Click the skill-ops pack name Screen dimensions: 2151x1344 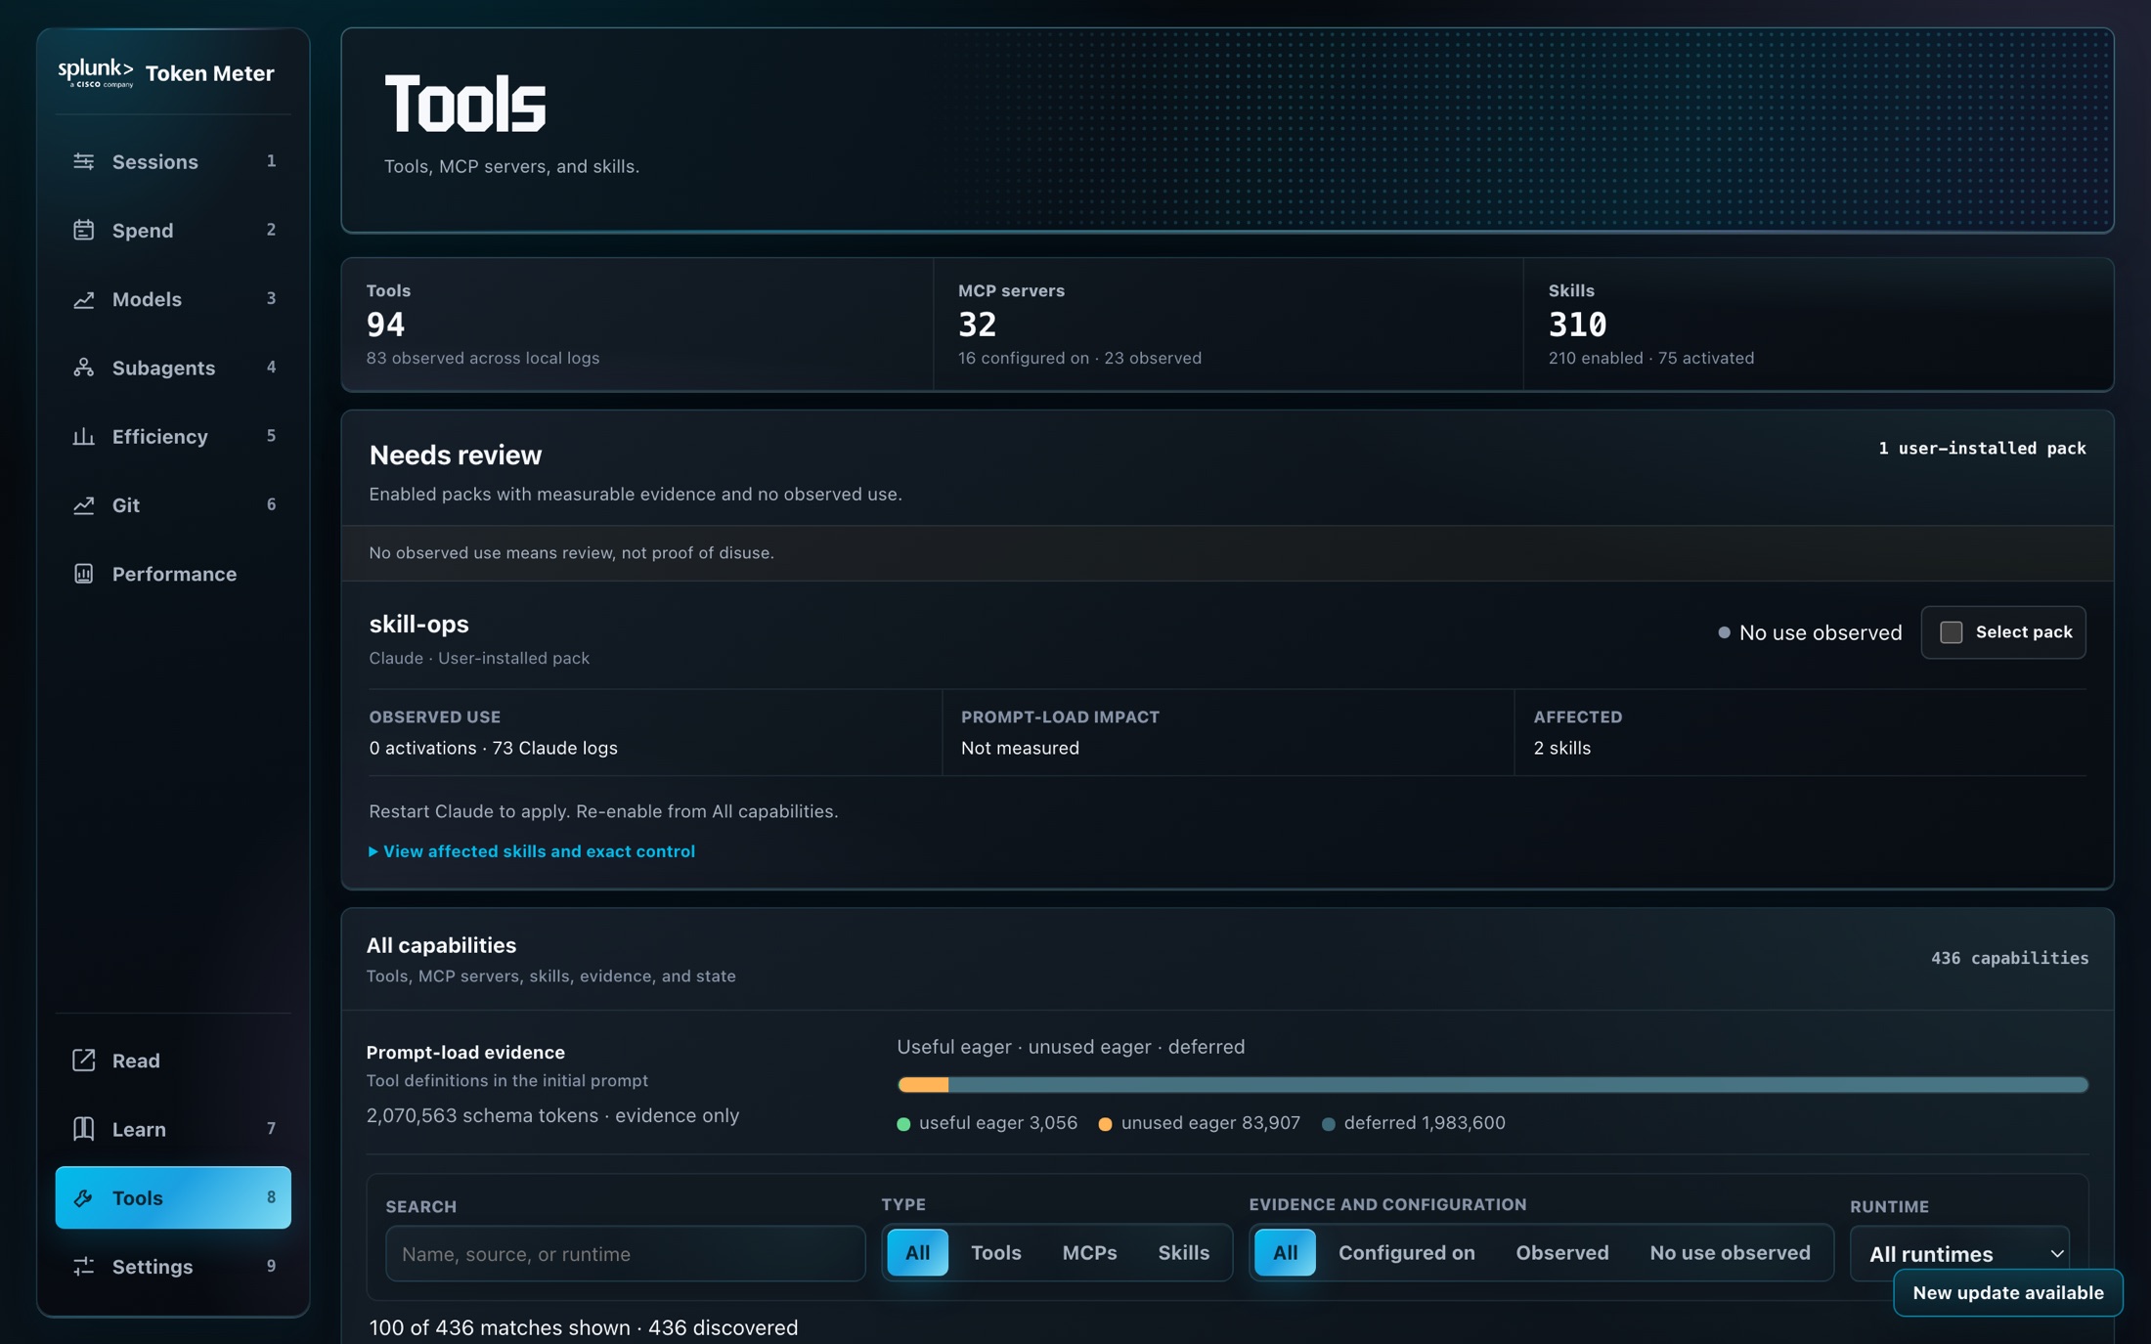(x=418, y=624)
